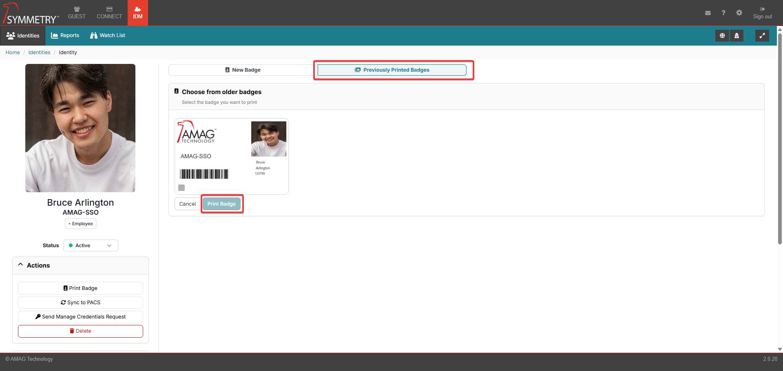Collapse the Actions panel
This screenshot has width=783, height=371.
click(x=21, y=265)
